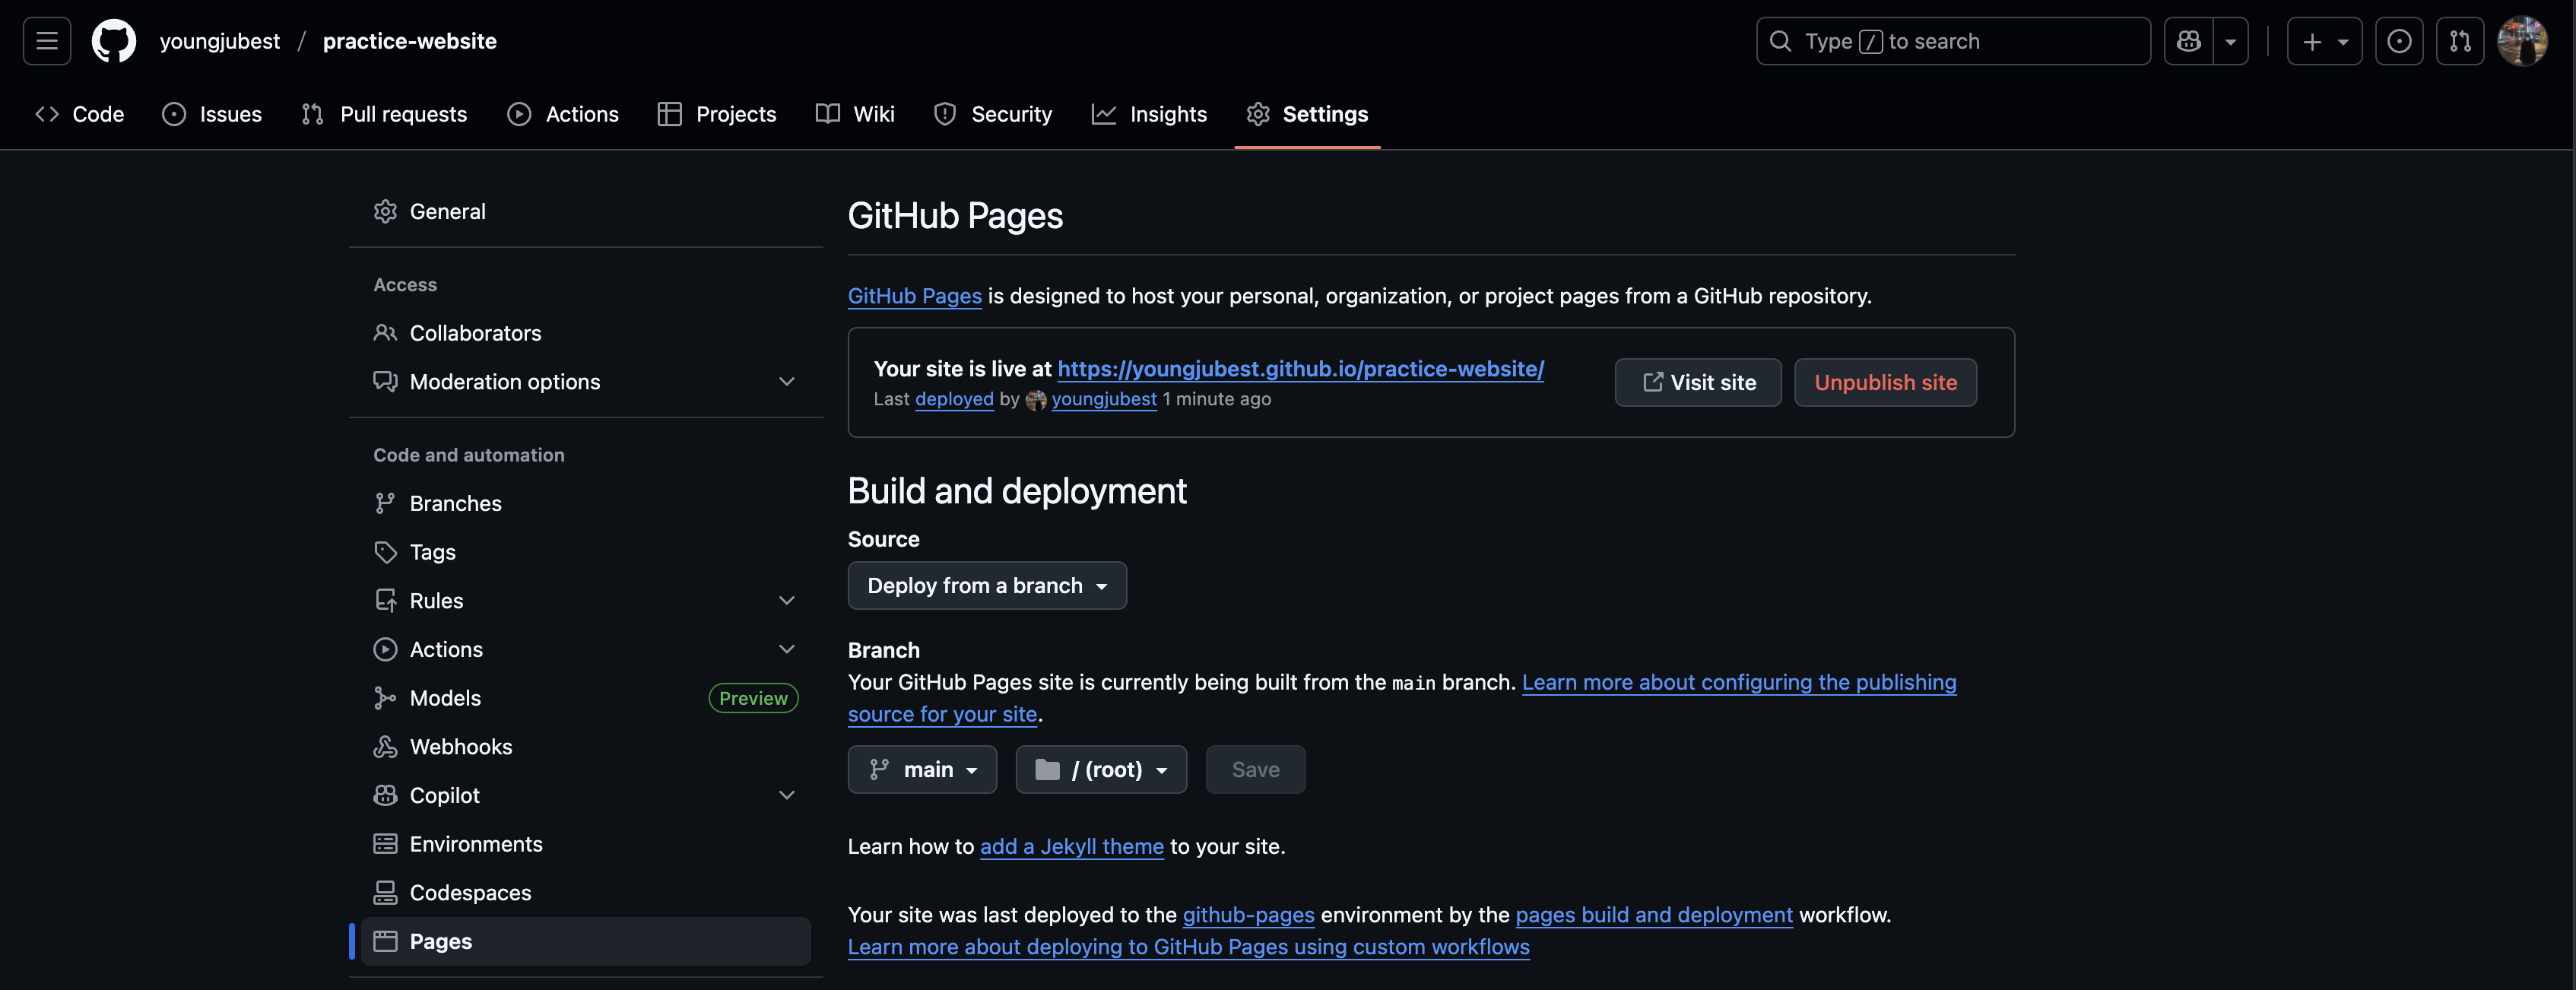Click the user profile avatar
Image resolution: width=2576 pixels, height=990 pixels.
2521,41
